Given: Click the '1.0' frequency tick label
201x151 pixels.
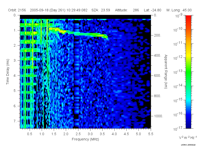Looking at the screenshot, I should [x=42, y=134].
